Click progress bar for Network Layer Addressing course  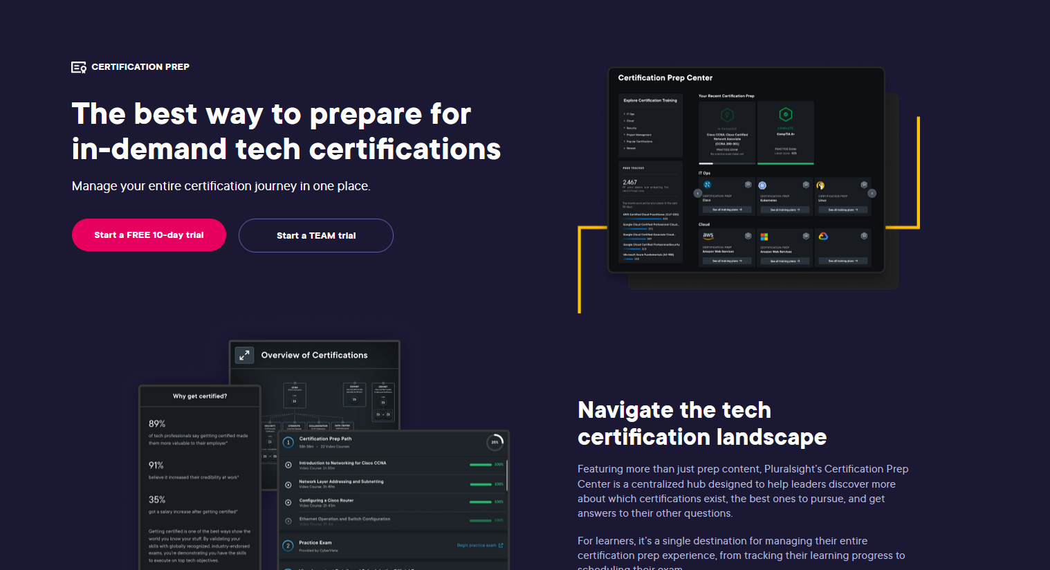click(481, 484)
